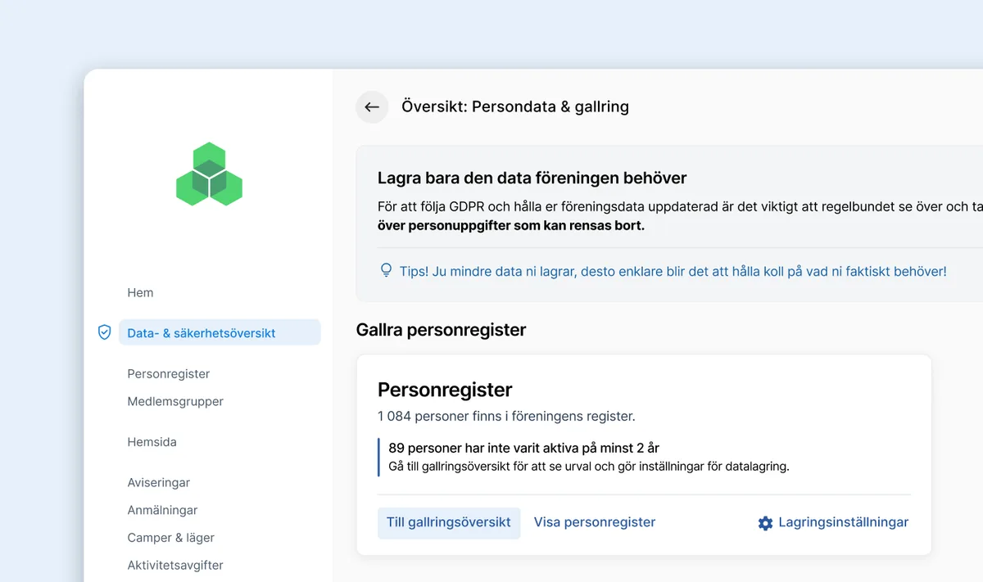
Task: Open Hem in the sidebar
Action: [140, 292]
